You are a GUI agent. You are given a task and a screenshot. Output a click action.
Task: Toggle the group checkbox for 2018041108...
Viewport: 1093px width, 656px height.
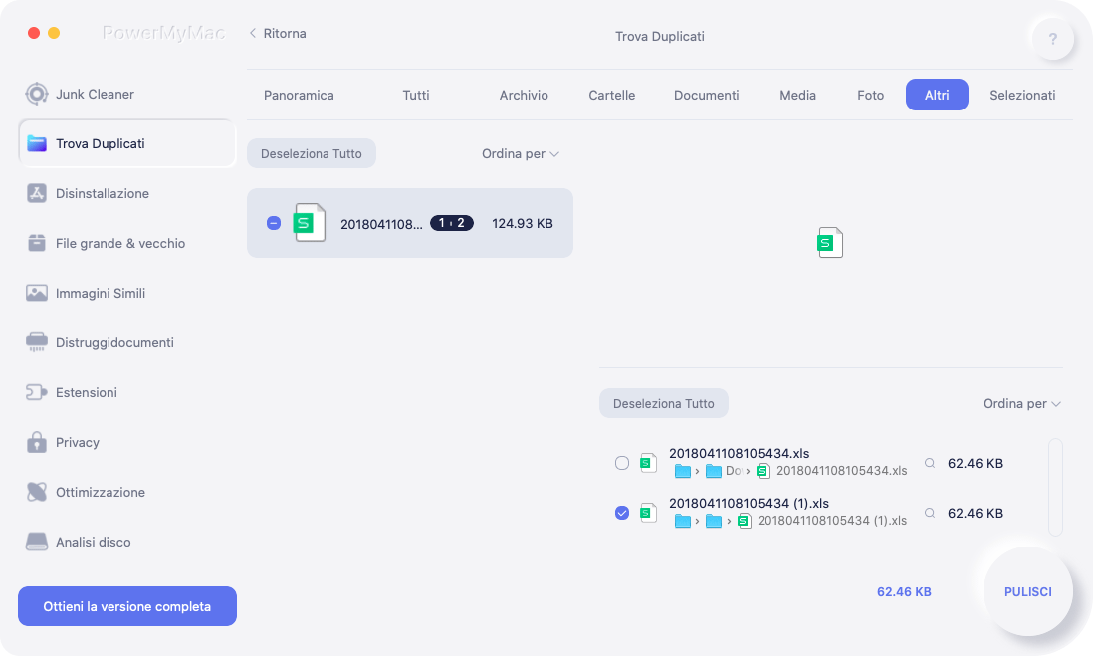273,223
